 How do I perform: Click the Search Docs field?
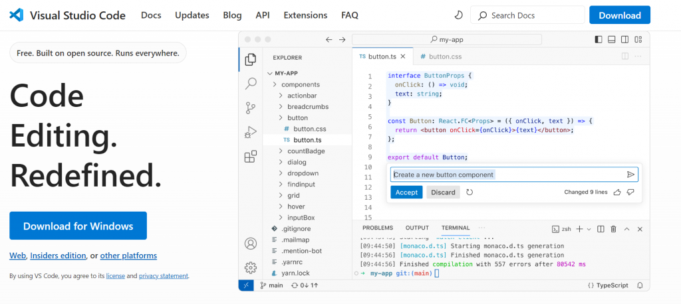(x=527, y=15)
